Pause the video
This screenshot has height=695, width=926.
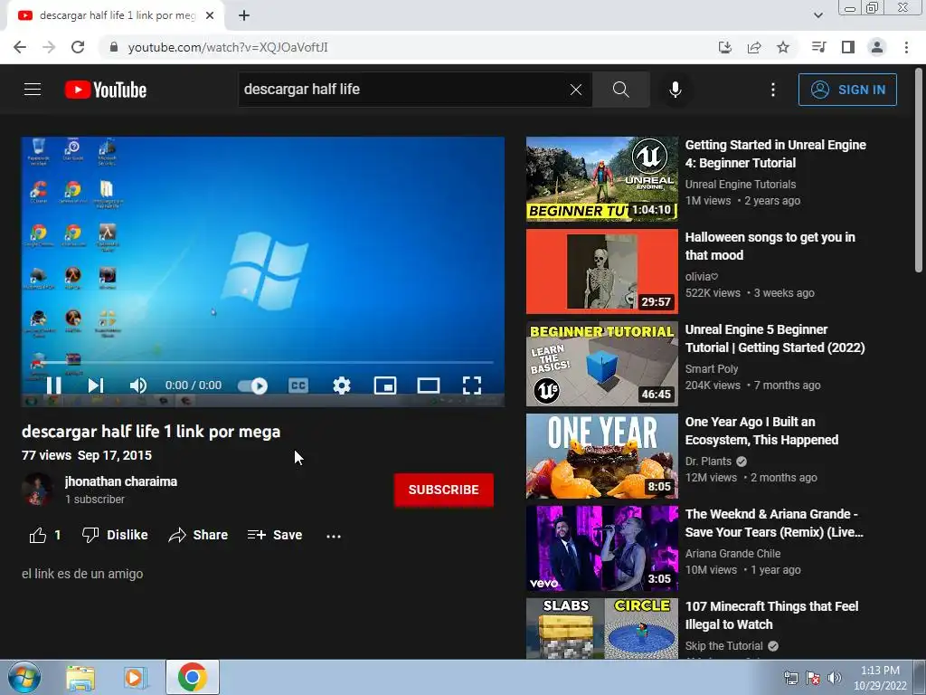point(53,386)
